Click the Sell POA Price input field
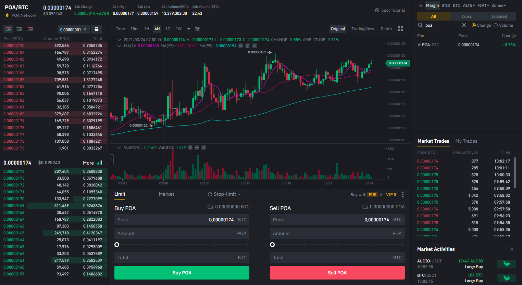This screenshot has height=285, width=522. (x=337, y=220)
